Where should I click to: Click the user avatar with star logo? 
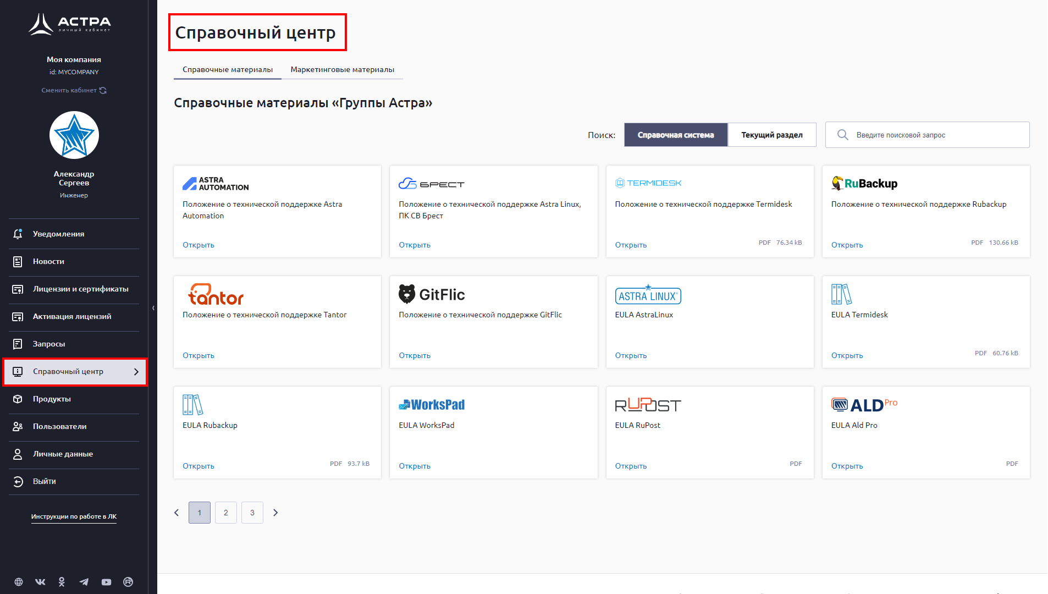pos(74,135)
